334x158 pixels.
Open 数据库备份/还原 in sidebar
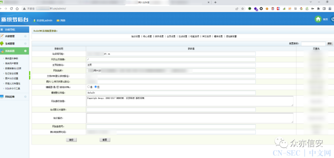click(x=13, y=69)
